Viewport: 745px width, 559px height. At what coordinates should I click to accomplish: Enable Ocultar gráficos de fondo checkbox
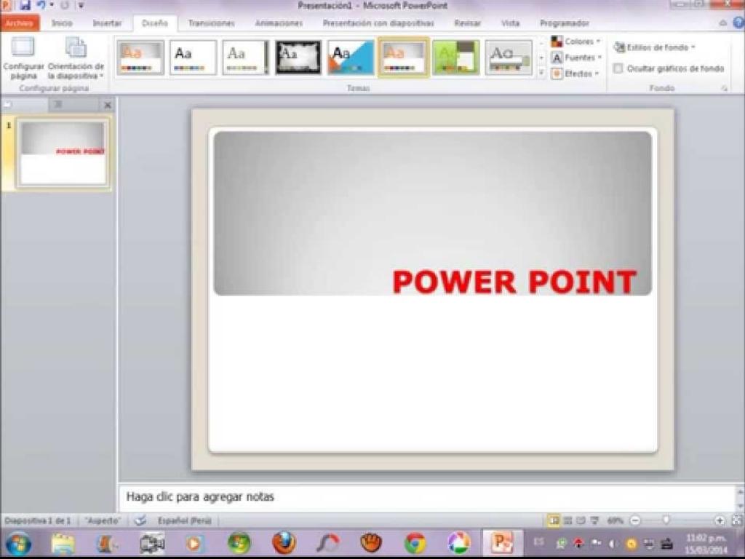(618, 68)
